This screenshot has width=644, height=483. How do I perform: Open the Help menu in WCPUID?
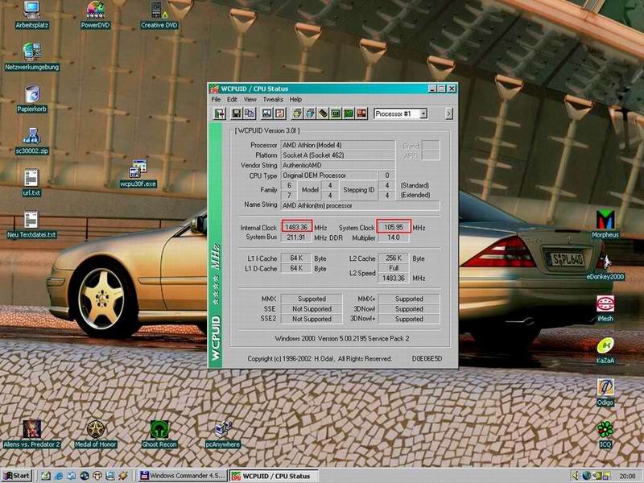[x=295, y=99]
